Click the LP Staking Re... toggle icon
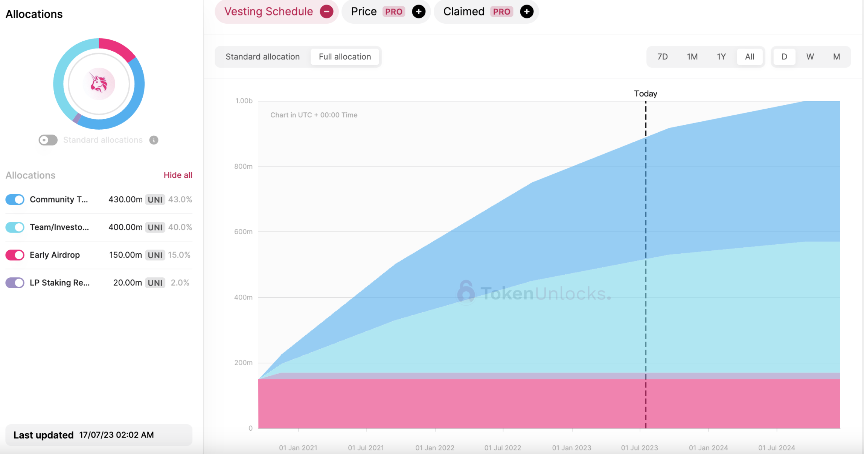864x454 pixels. (x=14, y=282)
